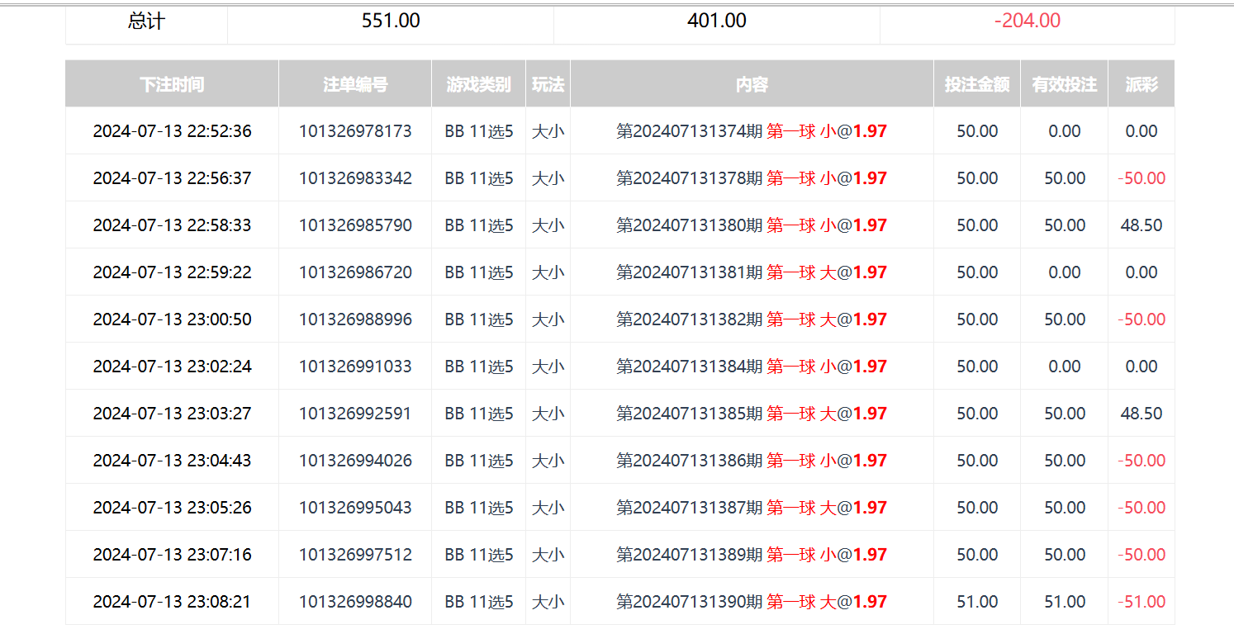Select the 51.00 bet amount cell
Screen dimensions: 1234x634
tap(977, 602)
